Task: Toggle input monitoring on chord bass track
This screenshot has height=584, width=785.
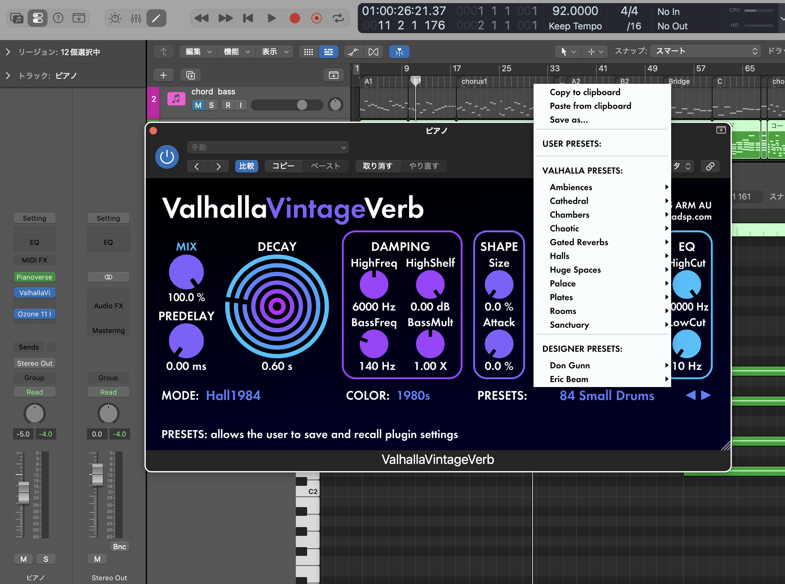Action: 241,105
